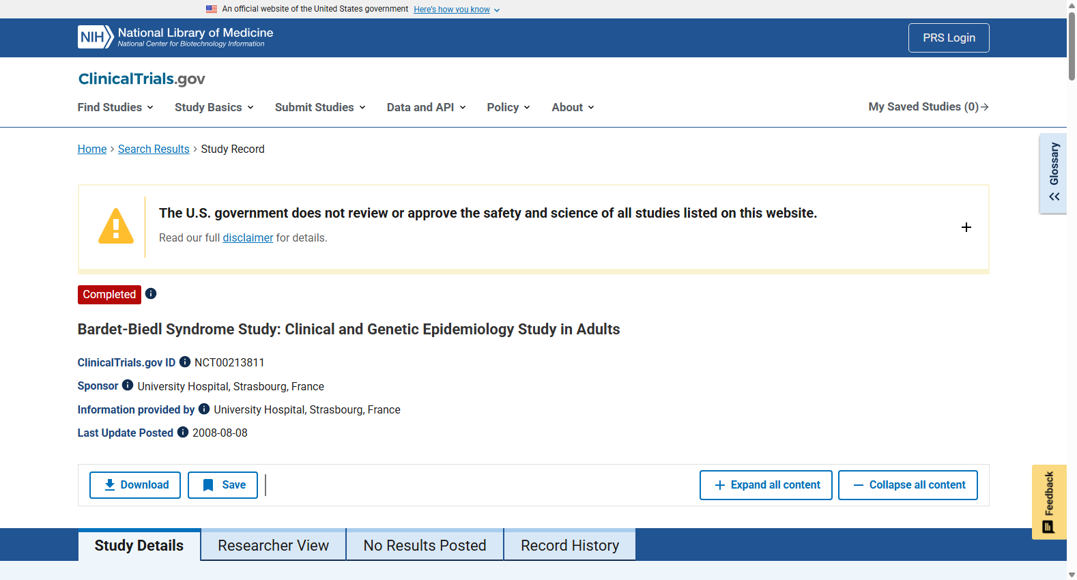1077x580 pixels.
Task: Open the Submit Studies dropdown menu
Action: click(x=320, y=107)
